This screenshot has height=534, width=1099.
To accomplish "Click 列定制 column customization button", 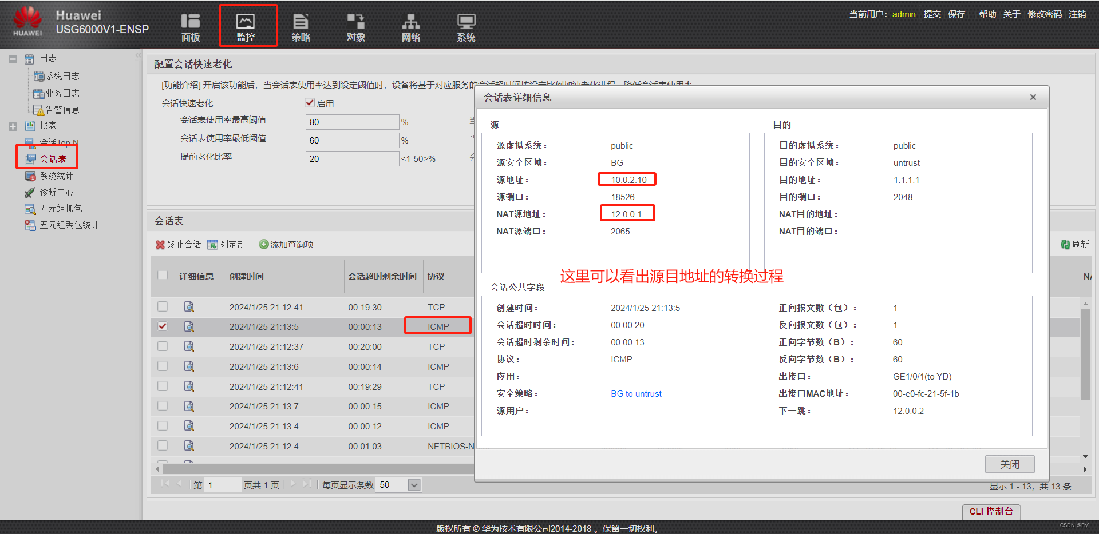I will click(x=226, y=245).
